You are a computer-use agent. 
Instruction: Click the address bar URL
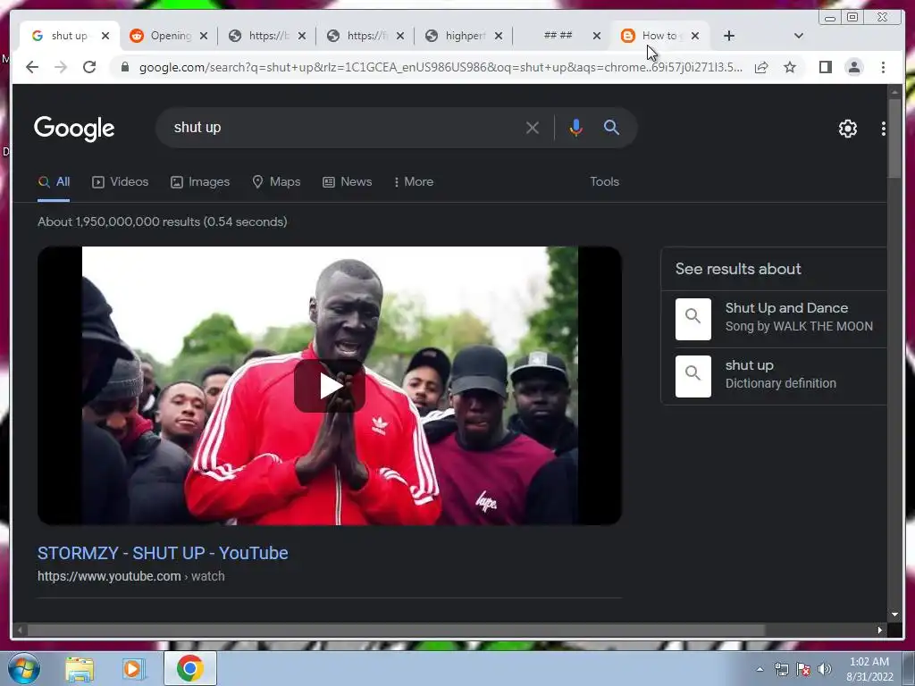(x=441, y=67)
